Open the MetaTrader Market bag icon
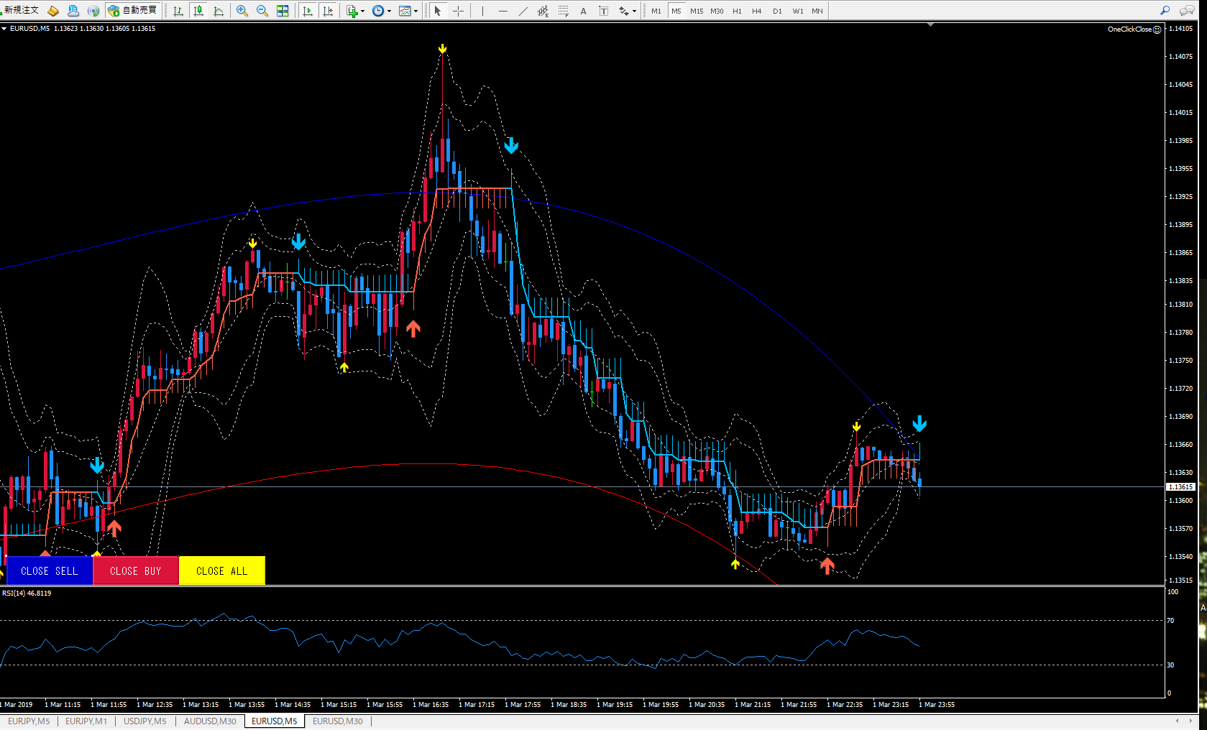The height and width of the screenshot is (730, 1207). coord(52,11)
